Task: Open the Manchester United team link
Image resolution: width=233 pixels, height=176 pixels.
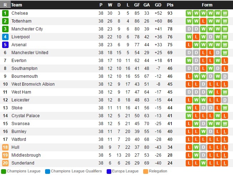Action: click(x=30, y=53)
